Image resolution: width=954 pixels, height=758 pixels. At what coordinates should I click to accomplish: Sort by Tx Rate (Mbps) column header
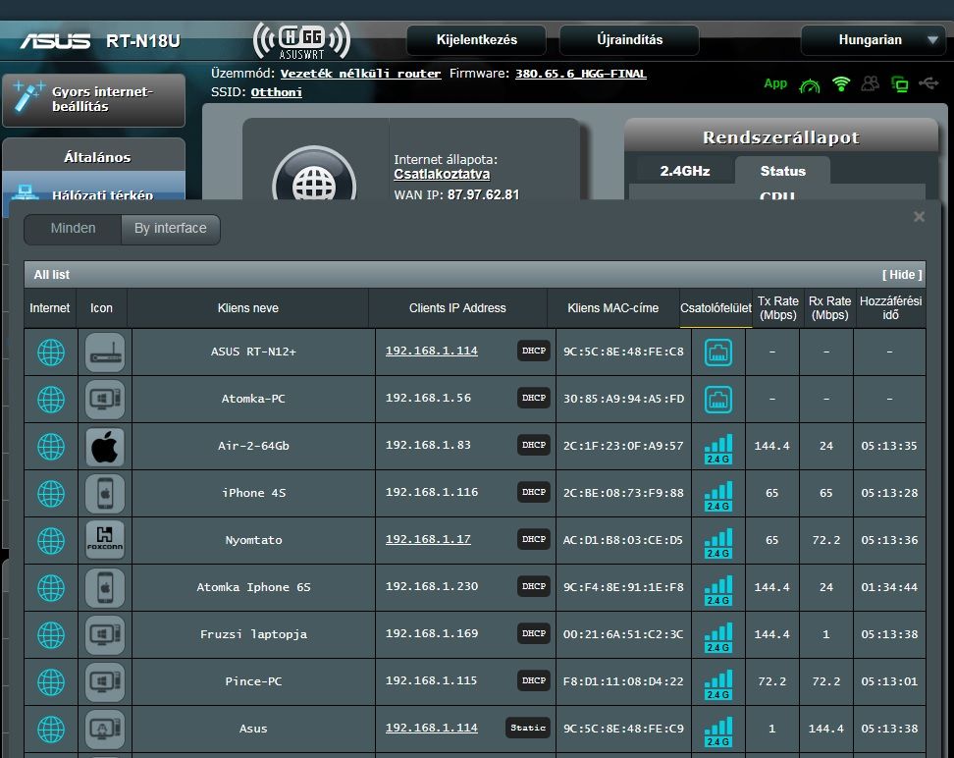pyautogui.click(x=777, y=308)
